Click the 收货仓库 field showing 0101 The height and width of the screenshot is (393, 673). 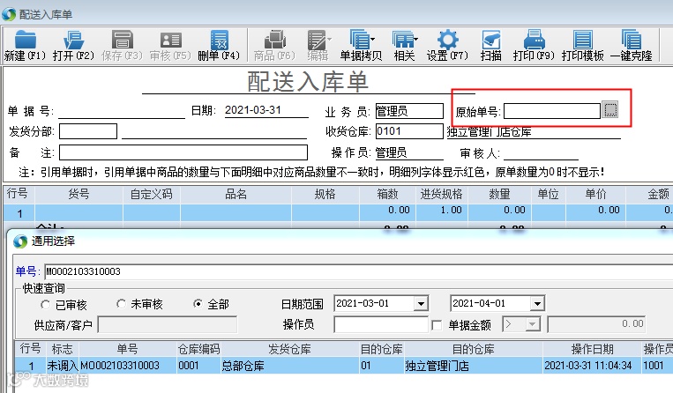[409, 131]
